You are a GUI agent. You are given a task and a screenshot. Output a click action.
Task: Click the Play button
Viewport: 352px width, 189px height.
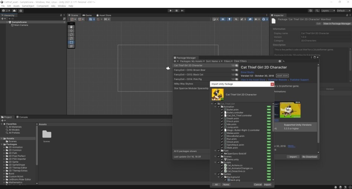(170, 10)
